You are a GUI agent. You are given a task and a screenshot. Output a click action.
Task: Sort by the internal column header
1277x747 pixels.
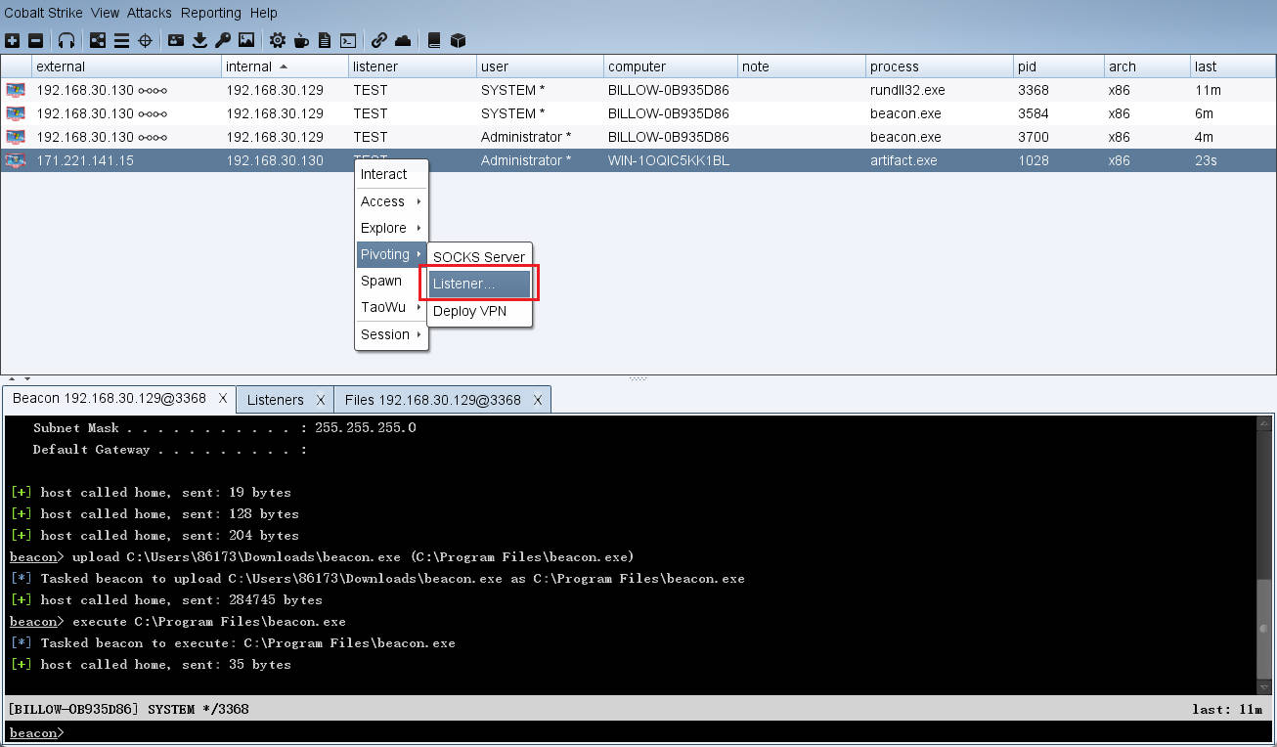285,66
